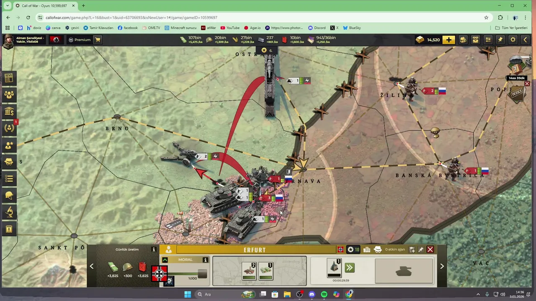This screenshot has width=536, height=301.
Task: Click the country flag emblem in top bar
Action: click(x=56, y=40)
